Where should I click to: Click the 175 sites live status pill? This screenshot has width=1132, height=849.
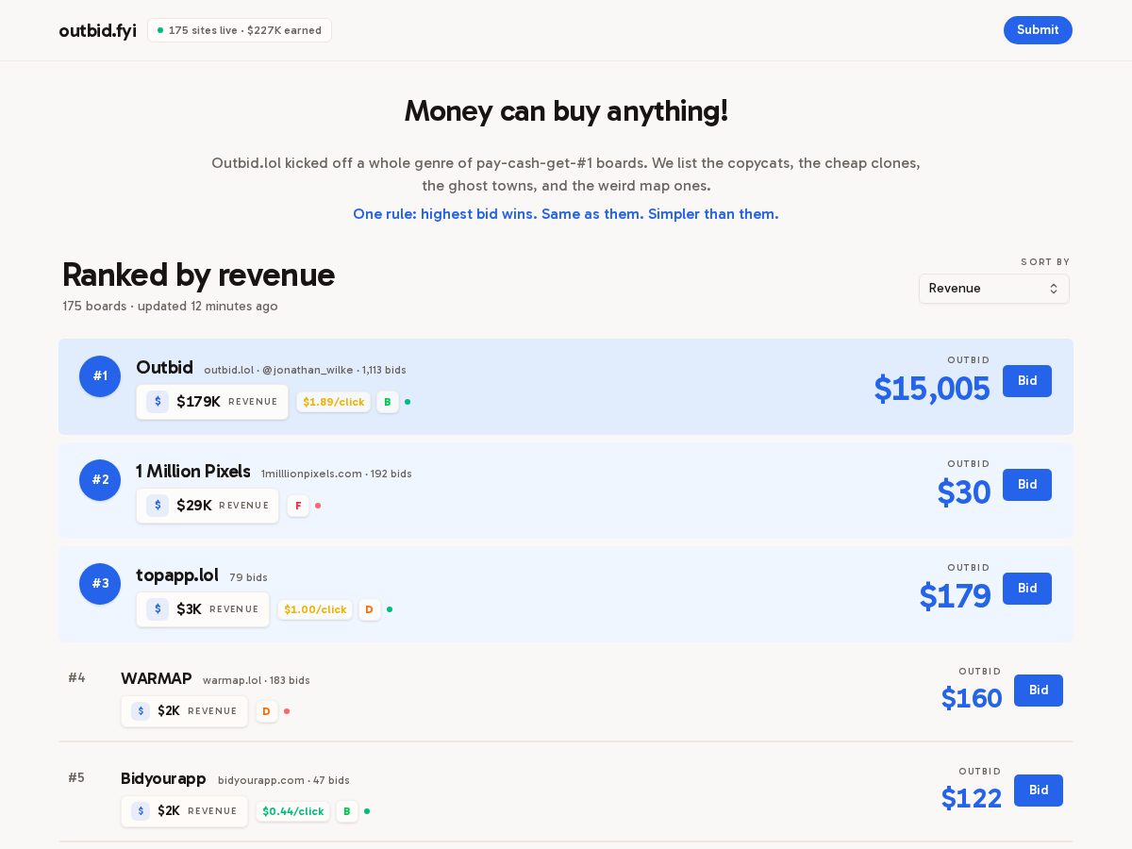[x=240, y=30]
